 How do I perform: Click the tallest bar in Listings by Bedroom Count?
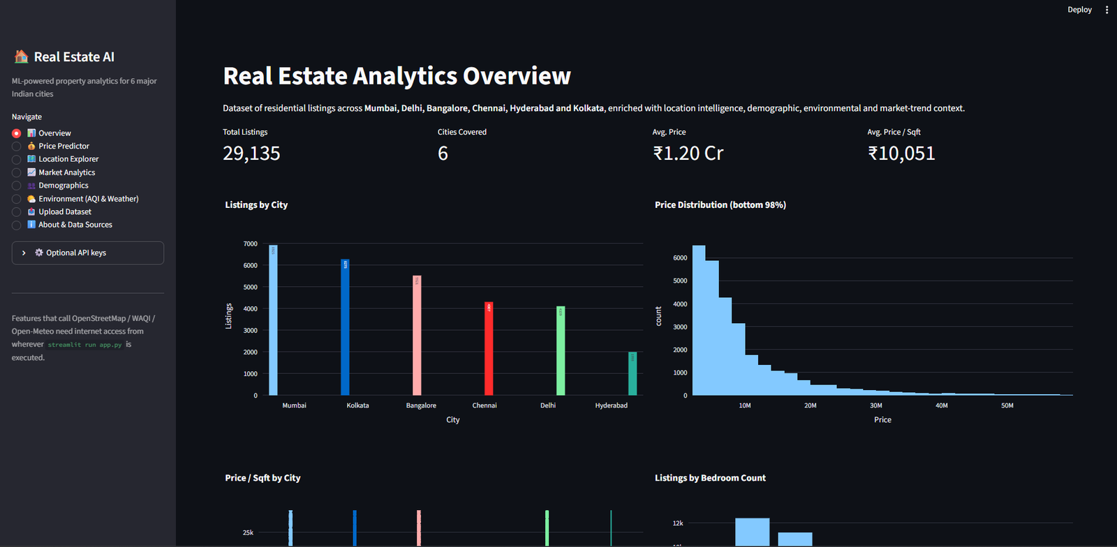(752, 532)
